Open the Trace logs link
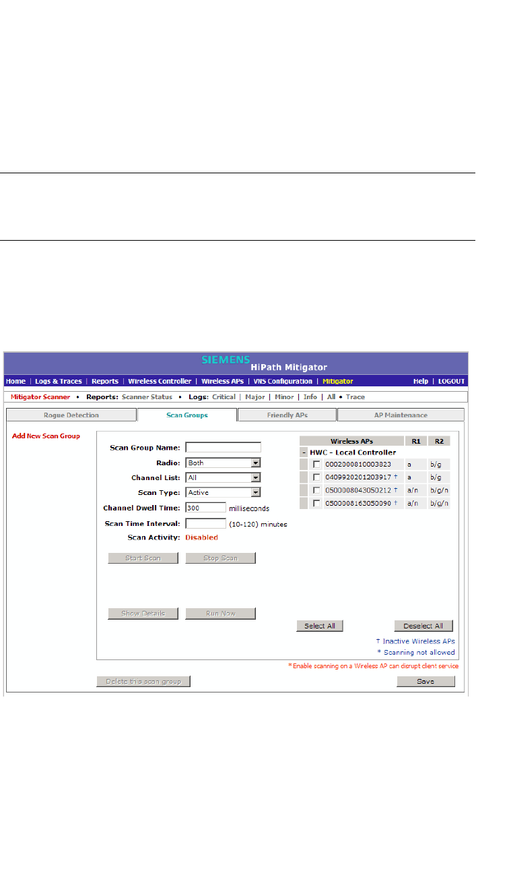The image size is (507, 886). pos(356,397)
